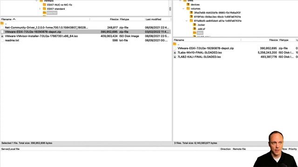Toggle Filename sort arrow in local file list
The height and width of the screenshot is (167, 298).
pos(14,19)
